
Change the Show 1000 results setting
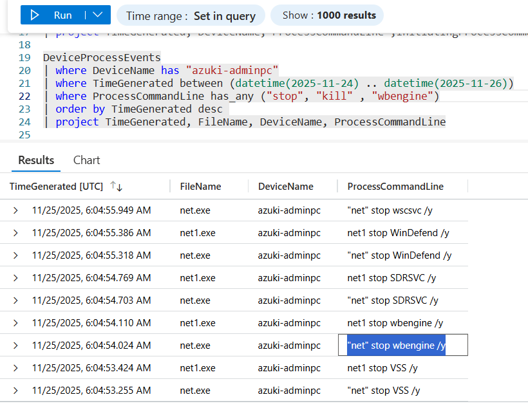tap(327, 15)
